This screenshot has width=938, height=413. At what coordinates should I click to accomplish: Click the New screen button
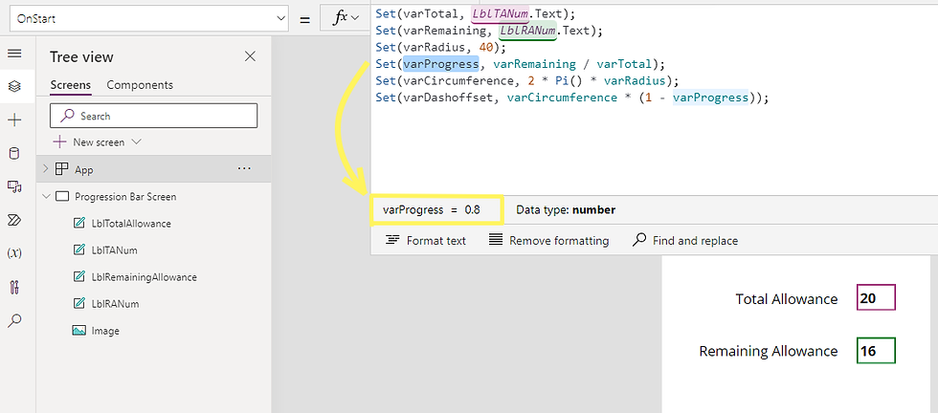click(98, 142)
